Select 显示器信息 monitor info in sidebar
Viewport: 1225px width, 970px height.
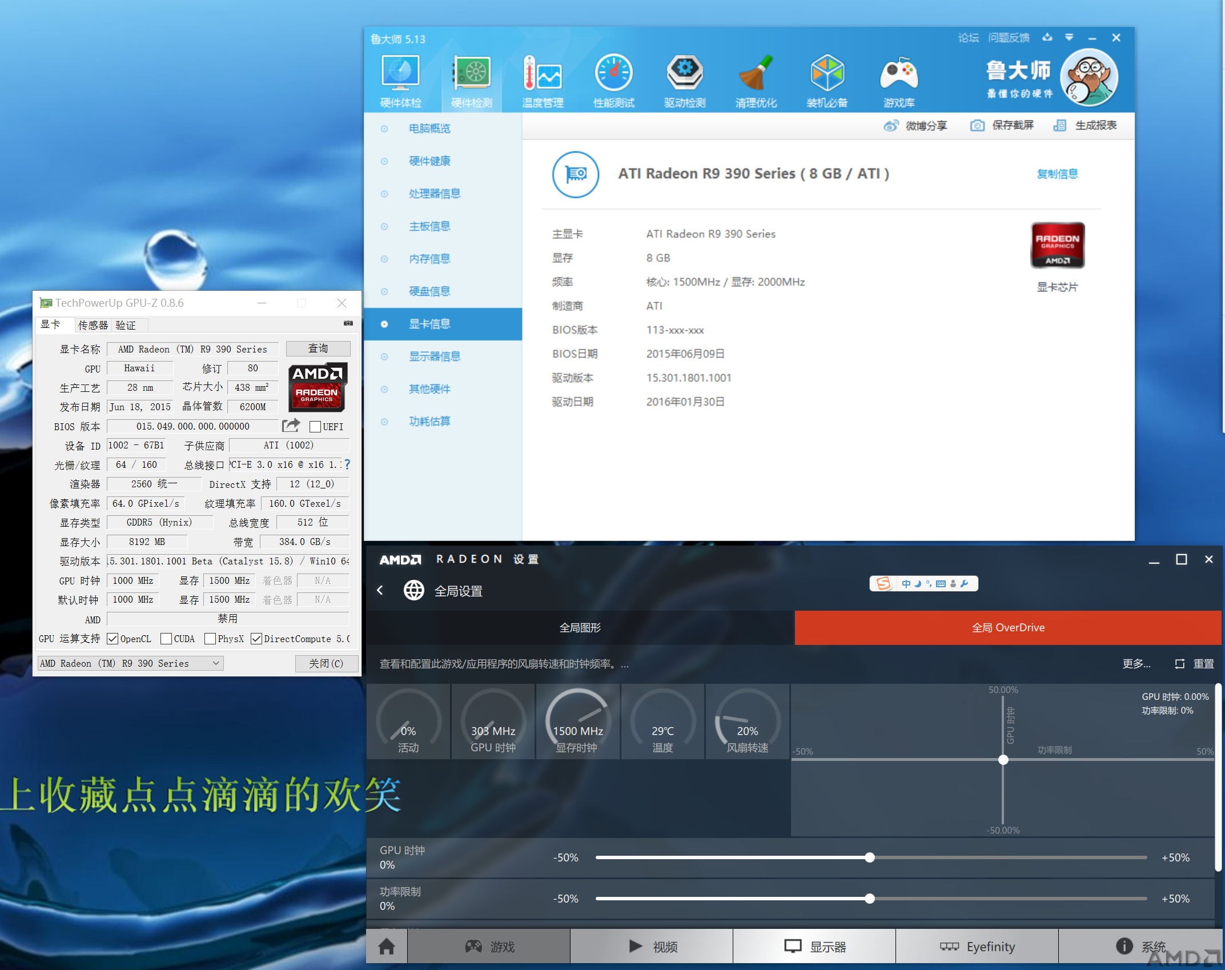(443, 356)
